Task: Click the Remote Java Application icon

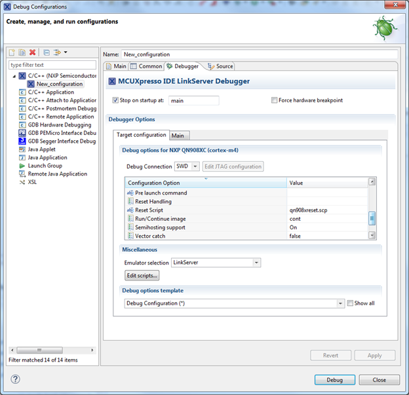Action: coord(22,174)
